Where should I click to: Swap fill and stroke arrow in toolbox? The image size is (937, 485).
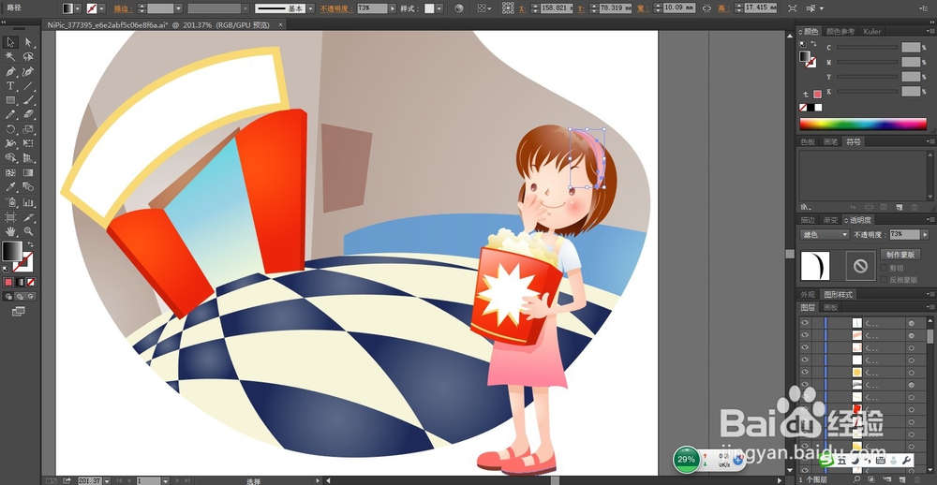(x=30, y=245)
